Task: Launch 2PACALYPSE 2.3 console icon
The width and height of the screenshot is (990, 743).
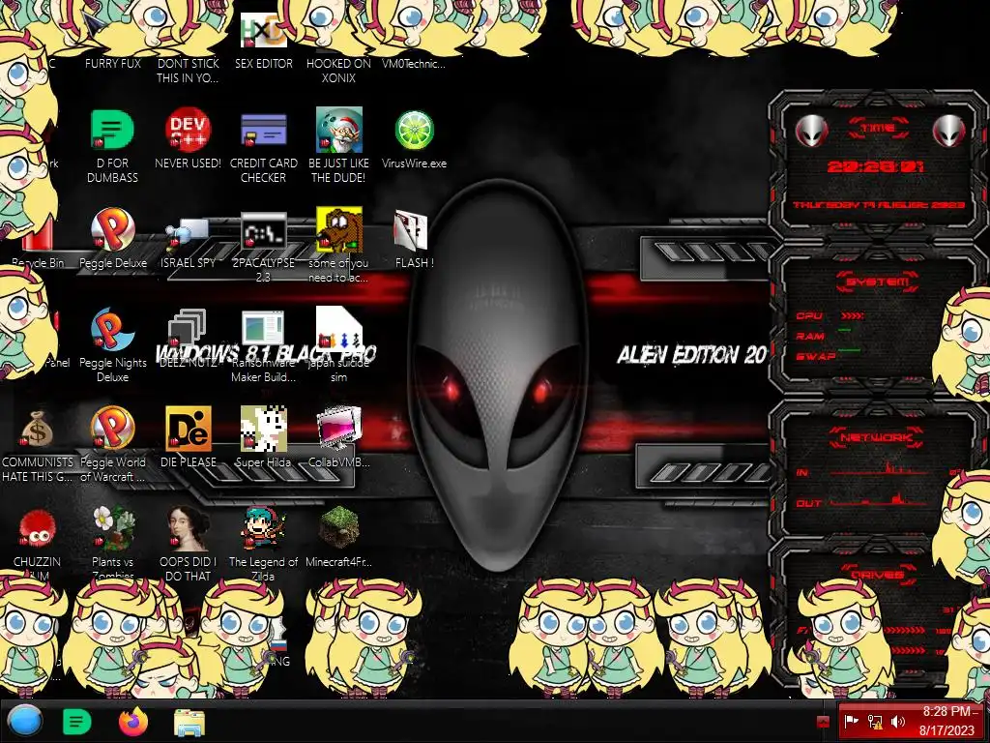Action: click(x=263, y=231)
